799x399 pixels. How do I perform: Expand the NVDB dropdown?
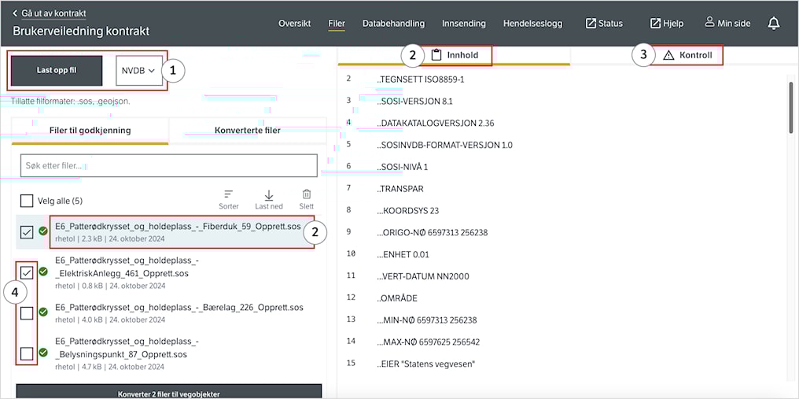(x=138, y=70)
